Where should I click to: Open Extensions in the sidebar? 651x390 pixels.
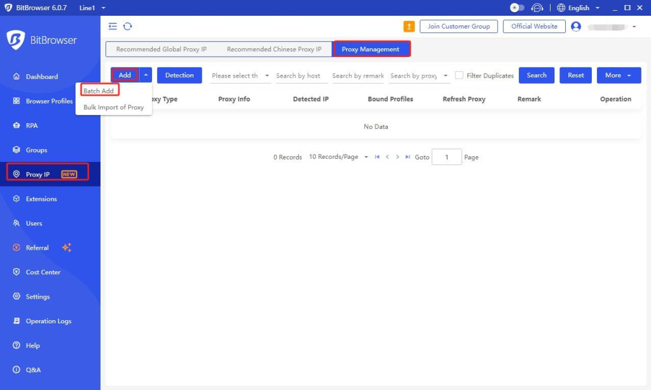coord(41,199)
